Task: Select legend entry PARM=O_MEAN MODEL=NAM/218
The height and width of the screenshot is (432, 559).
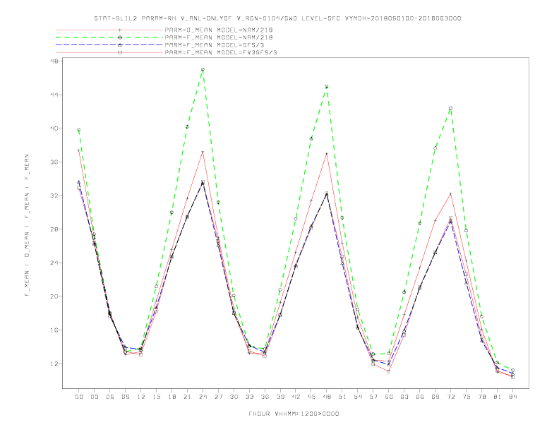Action: 219,30
